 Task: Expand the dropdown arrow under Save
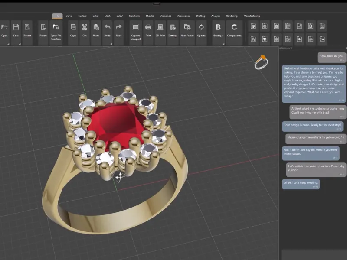click(20, 44)
